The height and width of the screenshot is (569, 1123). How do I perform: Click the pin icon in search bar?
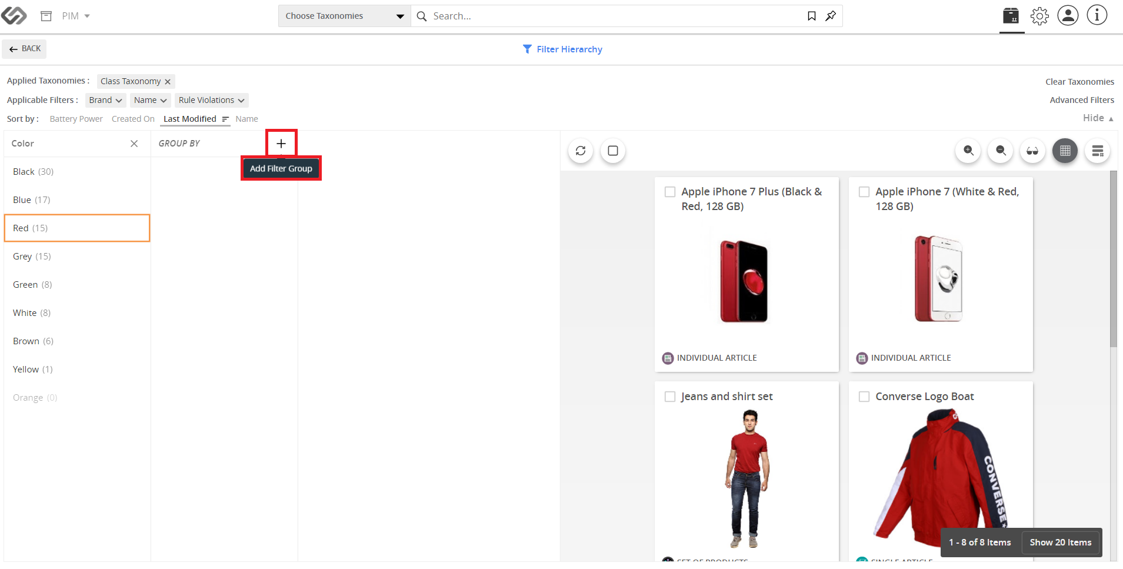[x=831, y=16]
